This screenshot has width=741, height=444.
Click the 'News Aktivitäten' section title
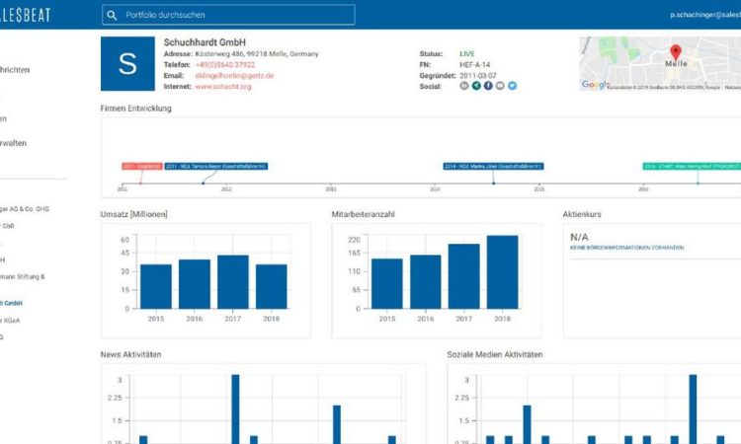(130, 354)
